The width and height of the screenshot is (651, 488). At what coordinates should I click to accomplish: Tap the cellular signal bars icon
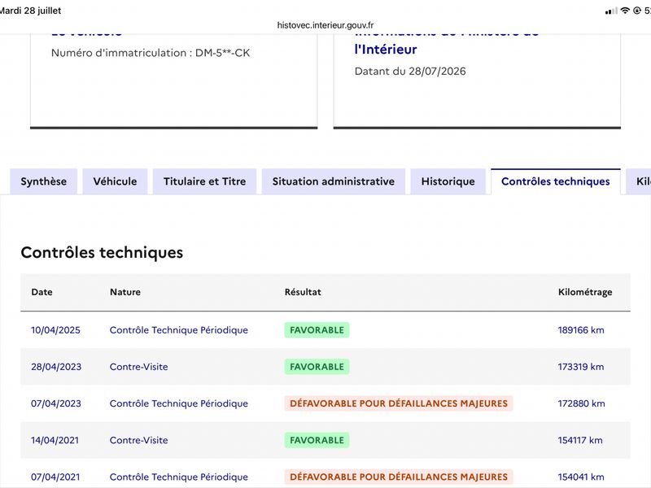coord(611,11)
